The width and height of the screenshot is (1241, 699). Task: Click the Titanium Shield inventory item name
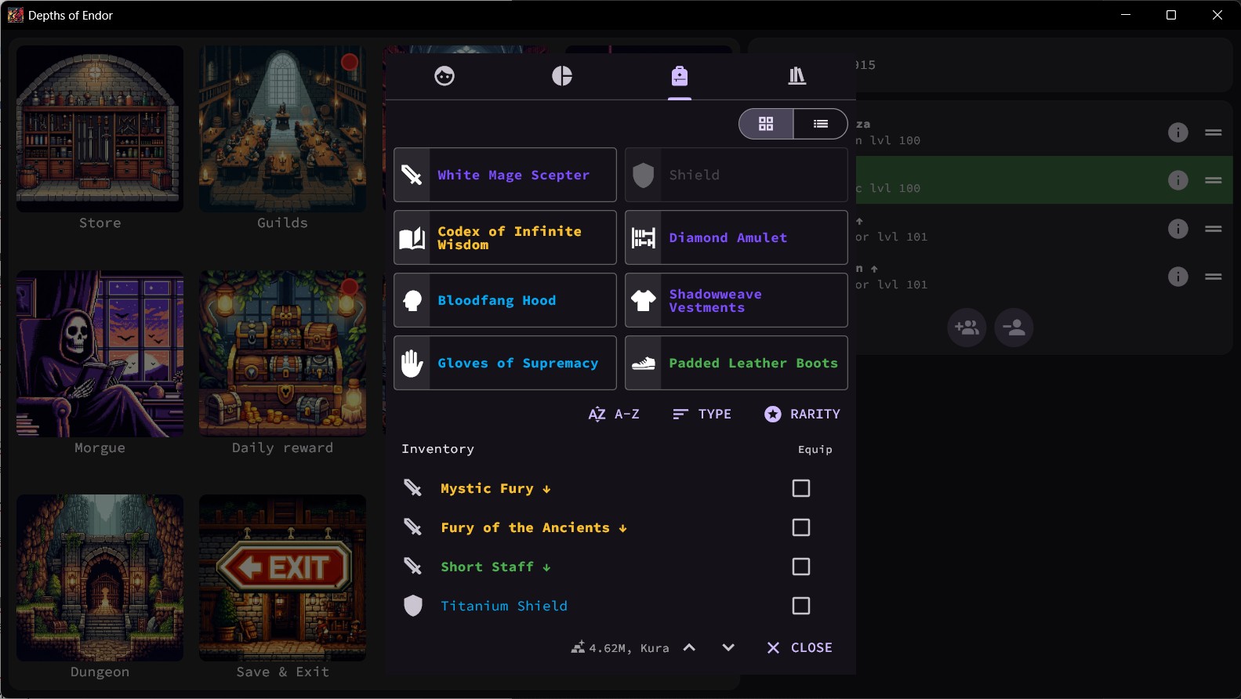504,606
